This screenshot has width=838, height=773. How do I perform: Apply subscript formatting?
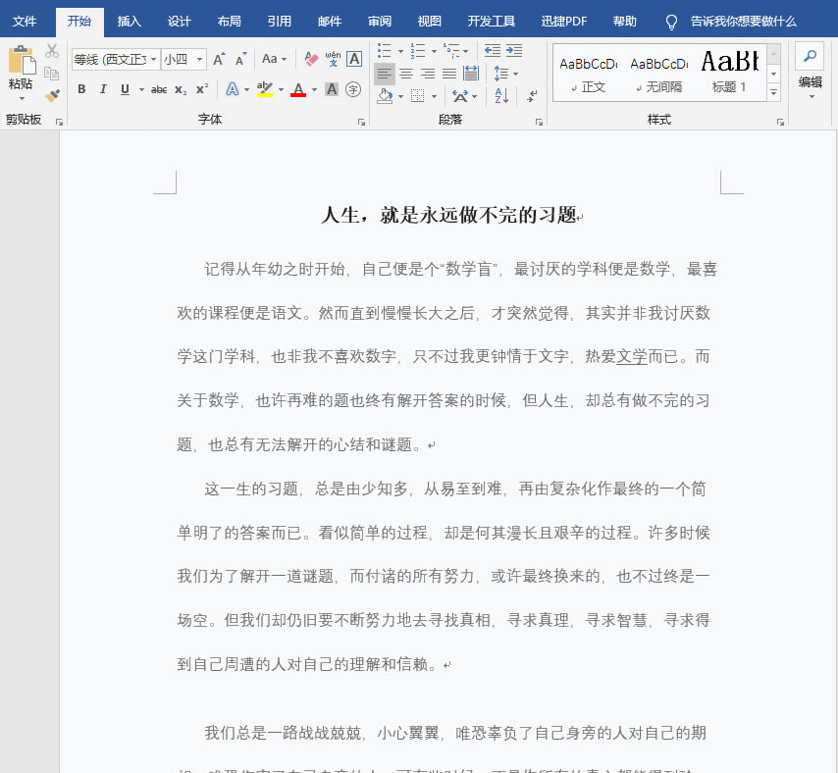click(181, 89)
